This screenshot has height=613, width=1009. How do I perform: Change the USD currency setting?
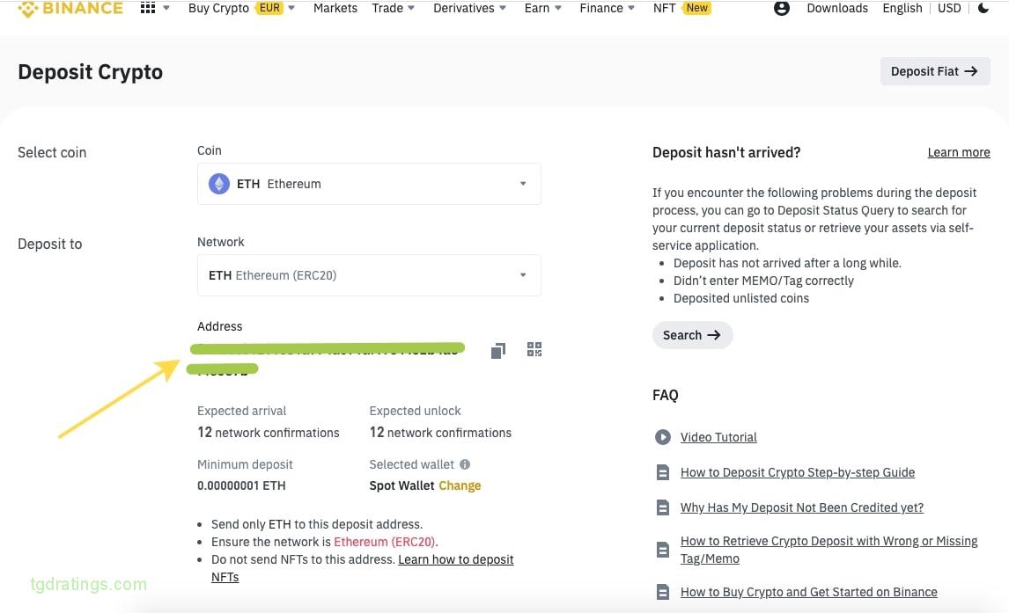(949, 8)
